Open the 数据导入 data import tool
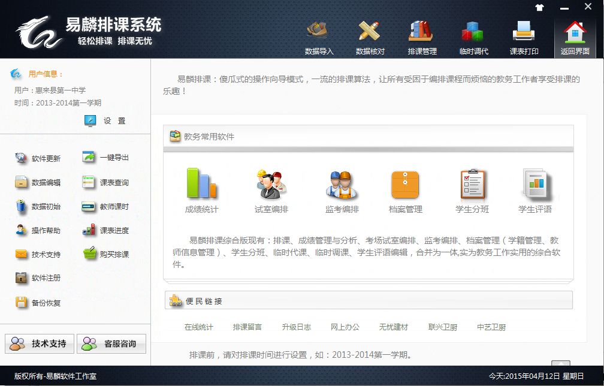Image resolution: width=604 pixels, height=386 pixels. tap(319, 37)
